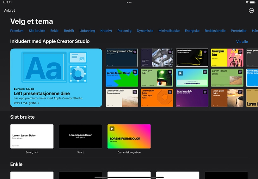Viewport: 258px width, 179px height.
Task: Tap premium badge on yellow swirl theme
Action: (x=205, y=52)
